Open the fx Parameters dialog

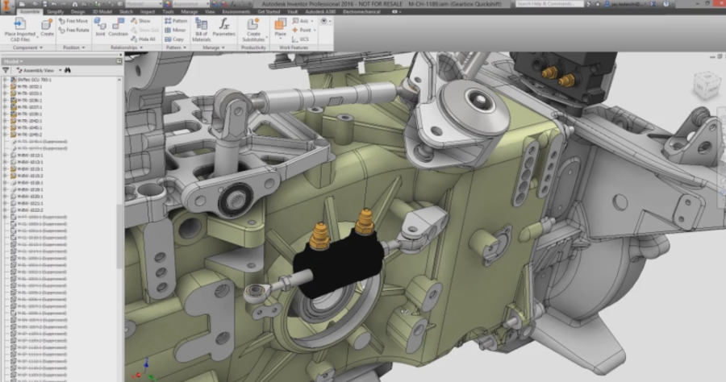tap(224, 27)
